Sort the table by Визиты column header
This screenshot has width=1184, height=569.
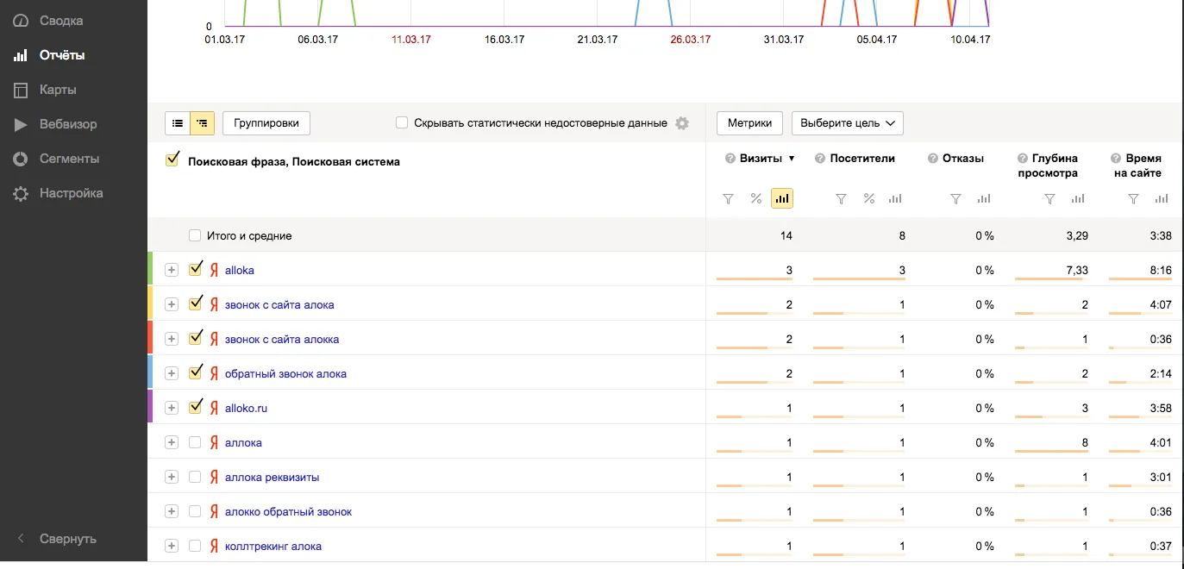[x=761, y=159]
